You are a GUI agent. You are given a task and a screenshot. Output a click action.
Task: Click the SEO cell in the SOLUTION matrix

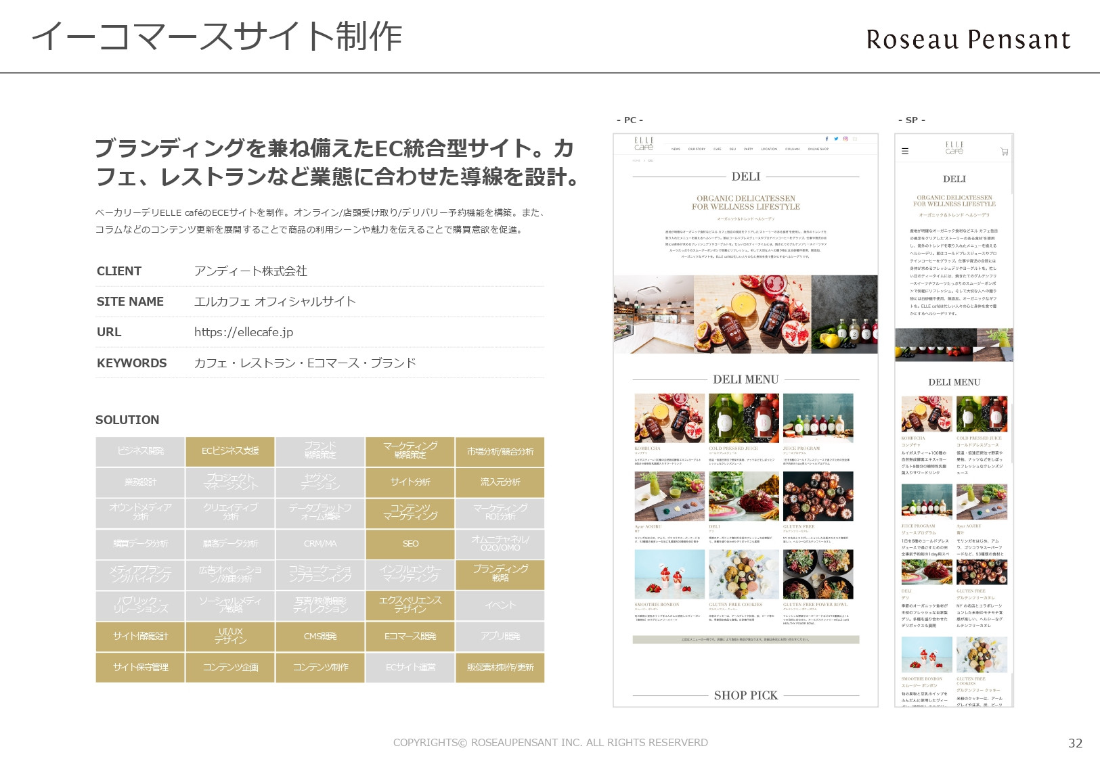(x=410, y=544)
